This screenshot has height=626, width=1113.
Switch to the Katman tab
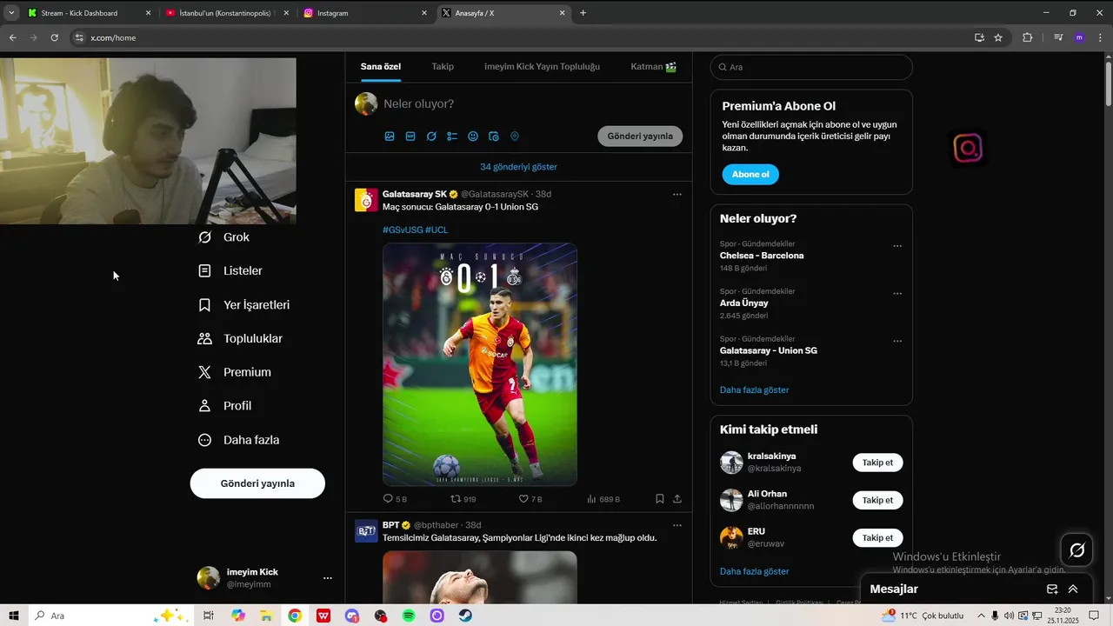[x=654, y=67]
